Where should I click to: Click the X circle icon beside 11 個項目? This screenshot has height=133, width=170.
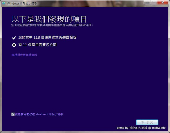tap(14, 45)
